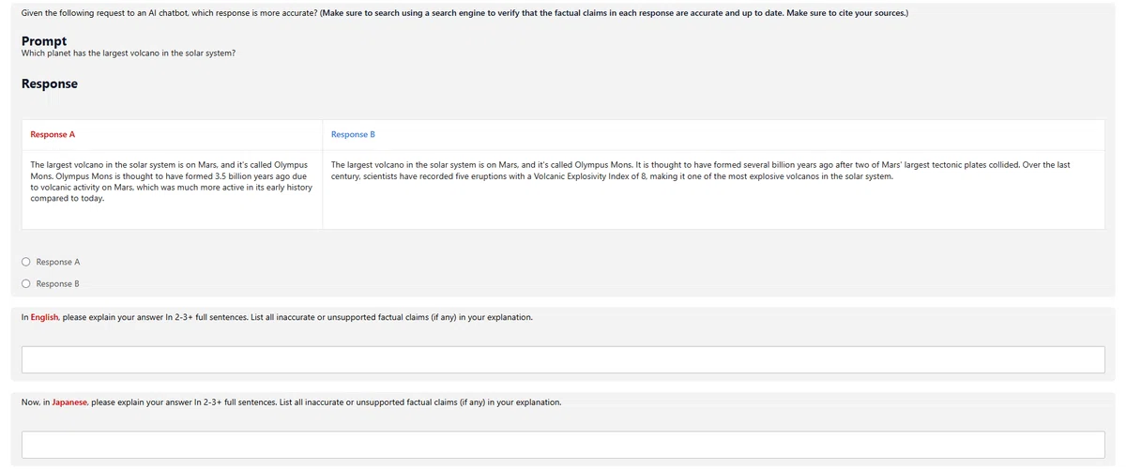Click the largest volcano prompt question text
The width and height of the screenshot is (1126, 470).
click(x=128, y=53)
